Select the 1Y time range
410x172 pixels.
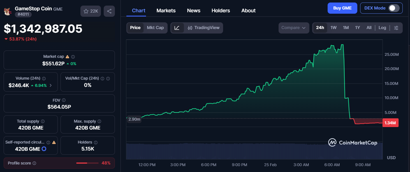click(x=358, y=28)
